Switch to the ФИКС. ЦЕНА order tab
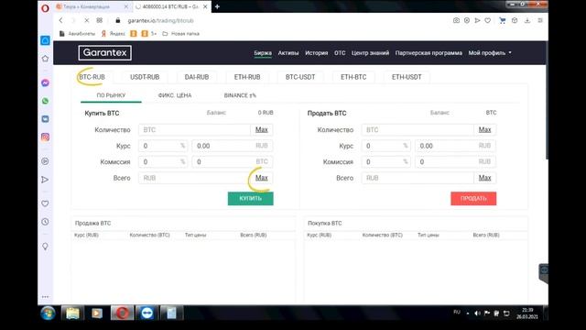 175,95
